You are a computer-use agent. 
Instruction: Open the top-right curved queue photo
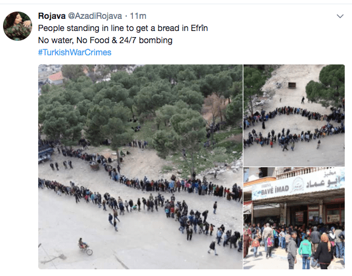(x=294, y=116)
